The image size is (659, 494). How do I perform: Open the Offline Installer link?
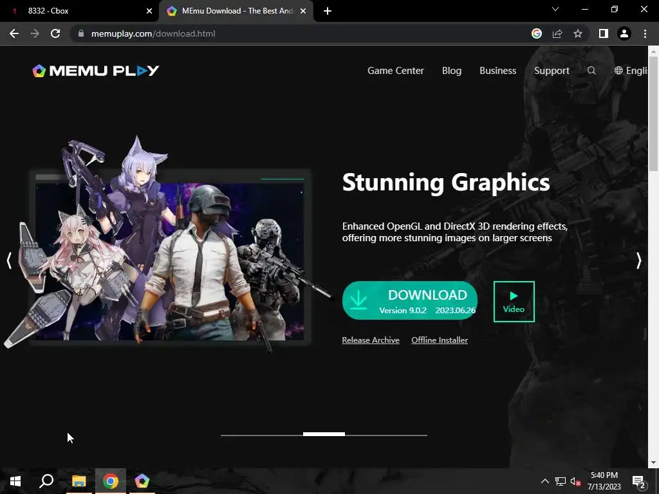[x=440, y=340]
